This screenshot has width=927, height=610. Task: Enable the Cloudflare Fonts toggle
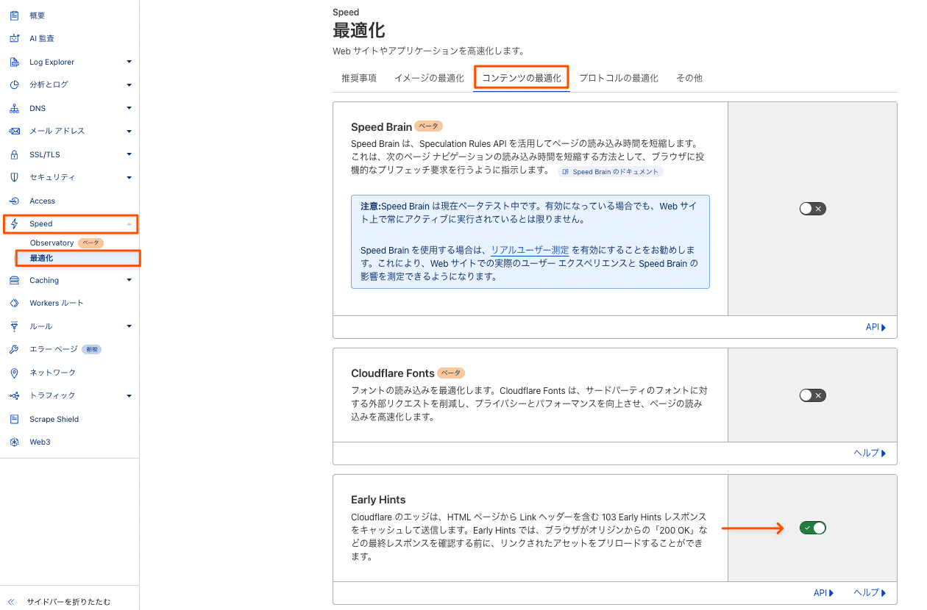pyautogui.click(x=812, y=395)
